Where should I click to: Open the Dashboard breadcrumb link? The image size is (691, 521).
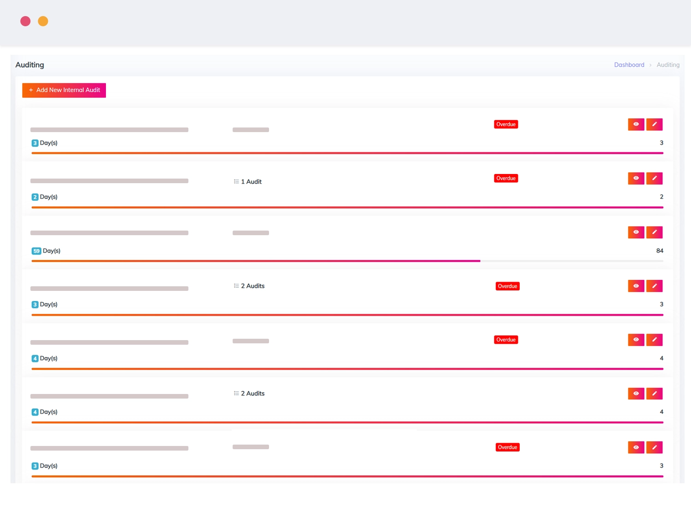(629, 65)
